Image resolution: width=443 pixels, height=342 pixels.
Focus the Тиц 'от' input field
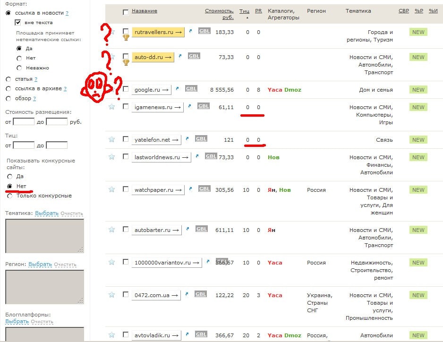tap(24, 145)
